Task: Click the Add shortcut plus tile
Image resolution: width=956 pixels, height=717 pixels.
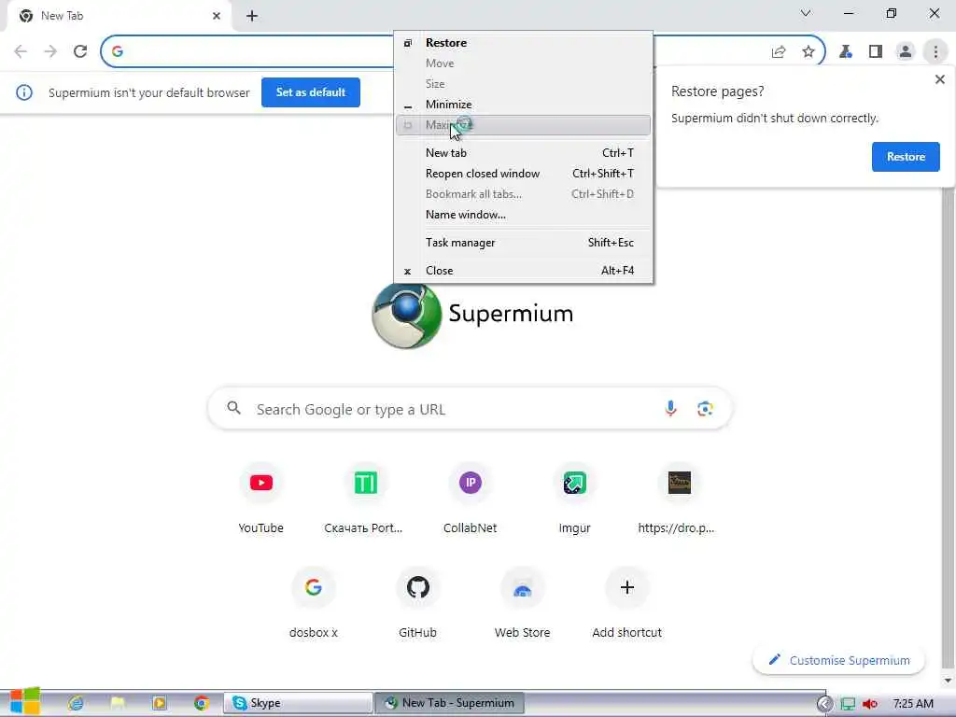Action: coord(626,604)
